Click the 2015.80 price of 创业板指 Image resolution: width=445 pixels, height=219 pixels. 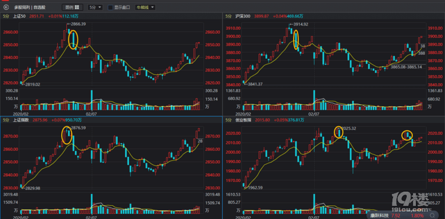[x=263, y=120]
